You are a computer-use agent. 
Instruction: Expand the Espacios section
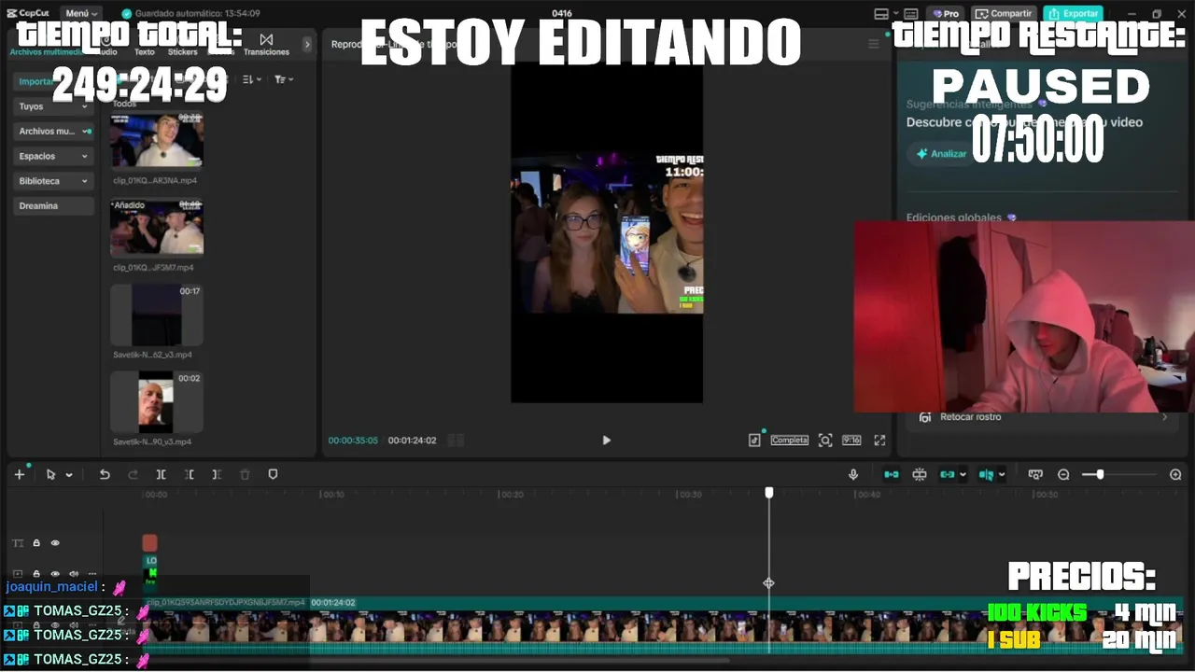click(x=53, y=156)
